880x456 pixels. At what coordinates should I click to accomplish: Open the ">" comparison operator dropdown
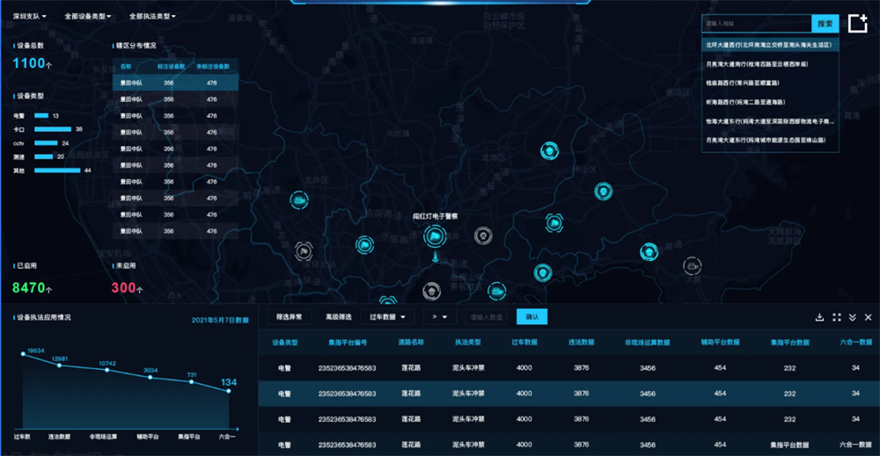click(438, 316)
